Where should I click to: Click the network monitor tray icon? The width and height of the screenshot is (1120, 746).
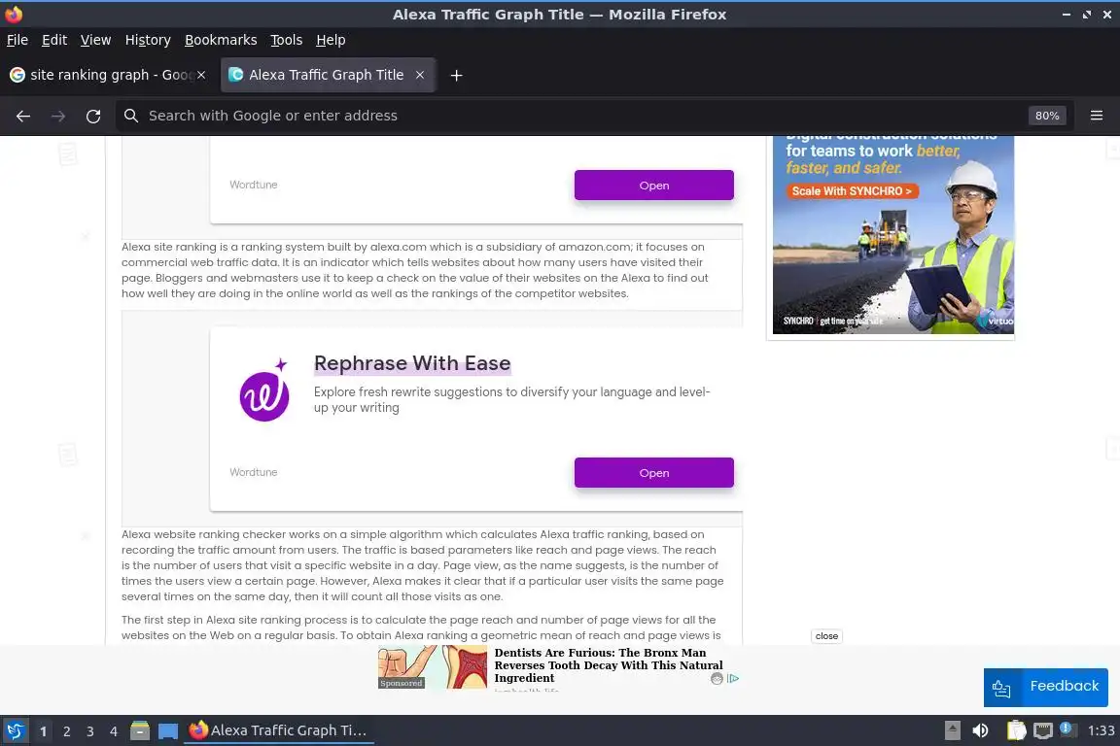point(1043,730)
